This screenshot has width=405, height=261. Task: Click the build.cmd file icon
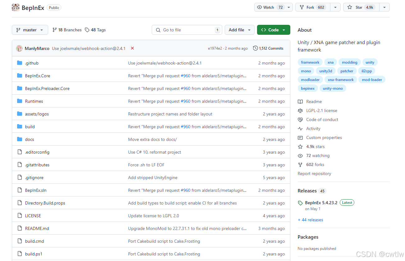(20, 241)
